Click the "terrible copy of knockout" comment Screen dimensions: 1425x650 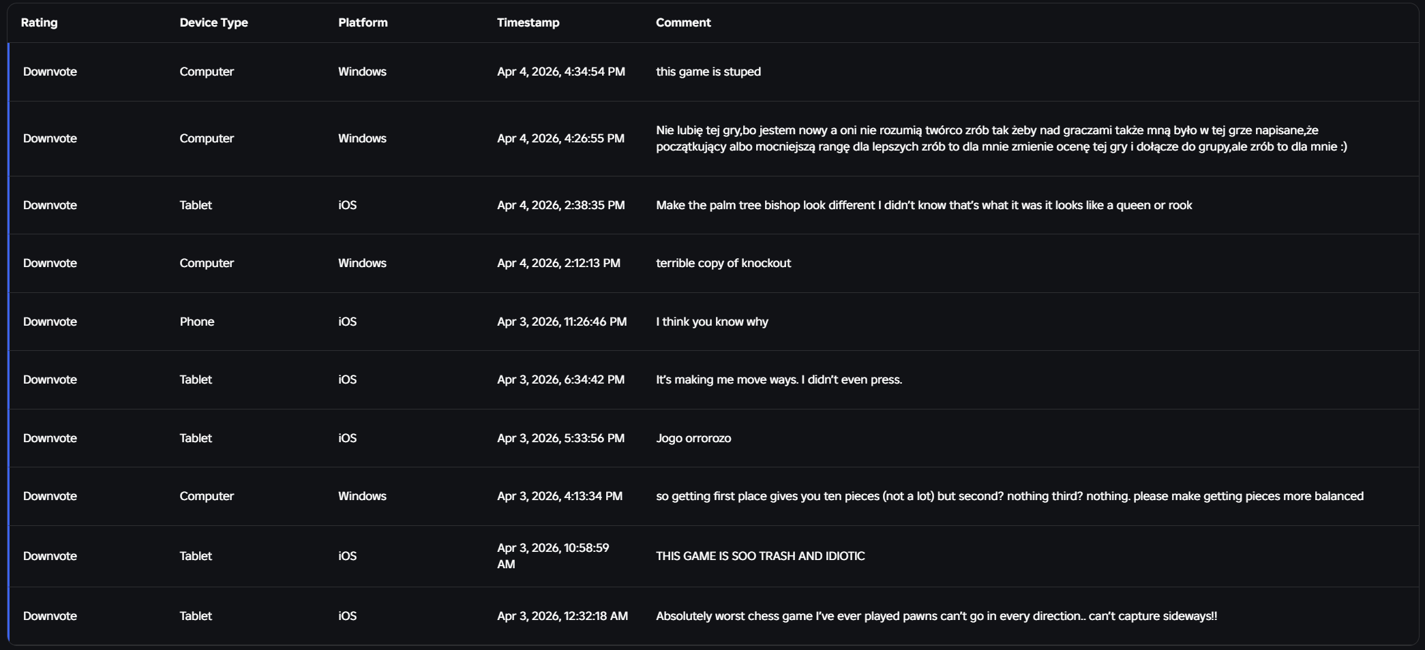723,263
